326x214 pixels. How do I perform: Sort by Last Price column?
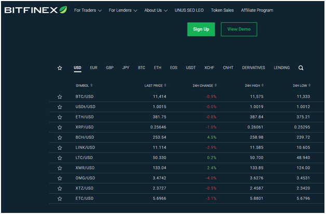click(x=155, y=85)
